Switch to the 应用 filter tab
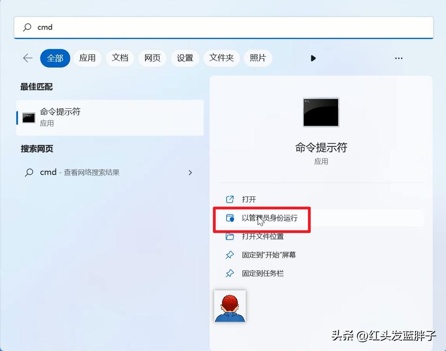Image resolution: width=446 pixels, height=351 pixels. pyautogui.click(x=87, y=58)
